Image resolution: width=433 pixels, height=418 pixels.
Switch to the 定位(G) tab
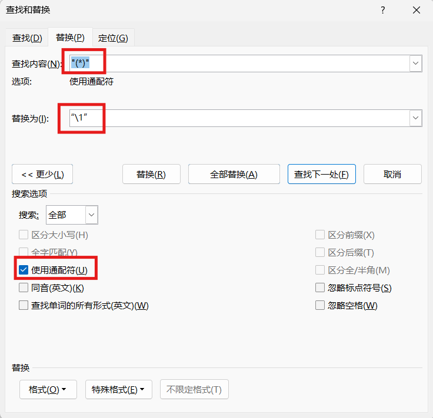(113, 38)
